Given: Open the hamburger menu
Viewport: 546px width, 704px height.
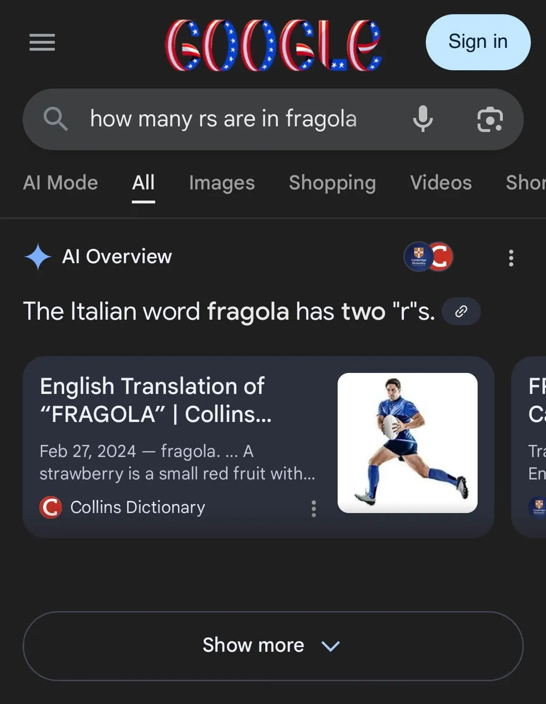Looking at the screenshot, I should [x=42, y=42].
